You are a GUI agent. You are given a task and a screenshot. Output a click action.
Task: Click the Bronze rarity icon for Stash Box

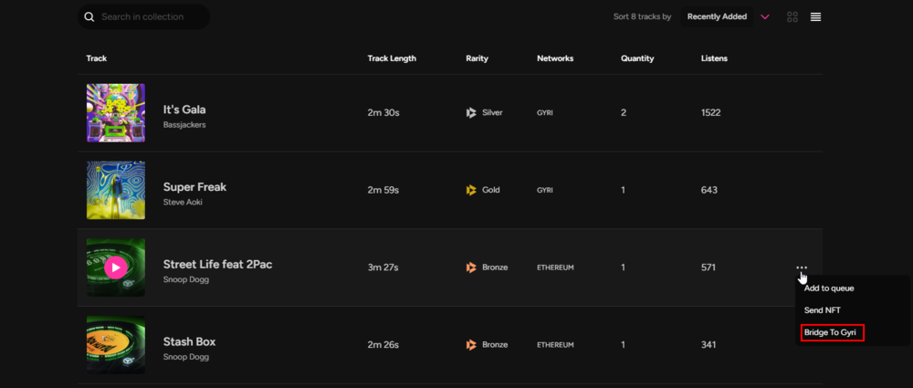point(471,345)
